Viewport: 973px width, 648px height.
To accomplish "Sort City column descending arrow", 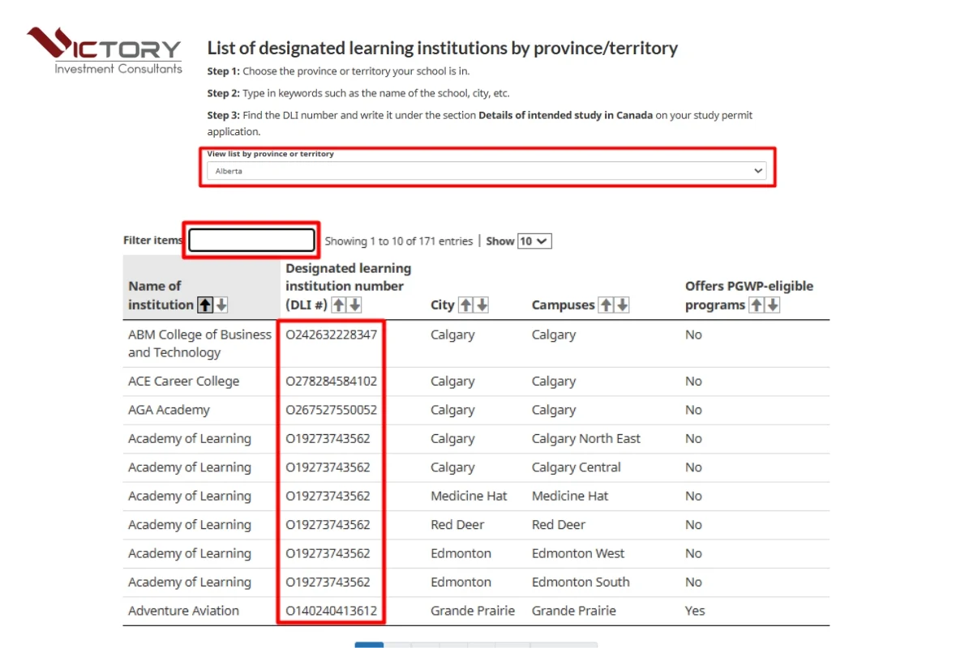I will coord(482,305).
